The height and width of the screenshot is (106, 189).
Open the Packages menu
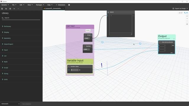[x=40, y=5]
